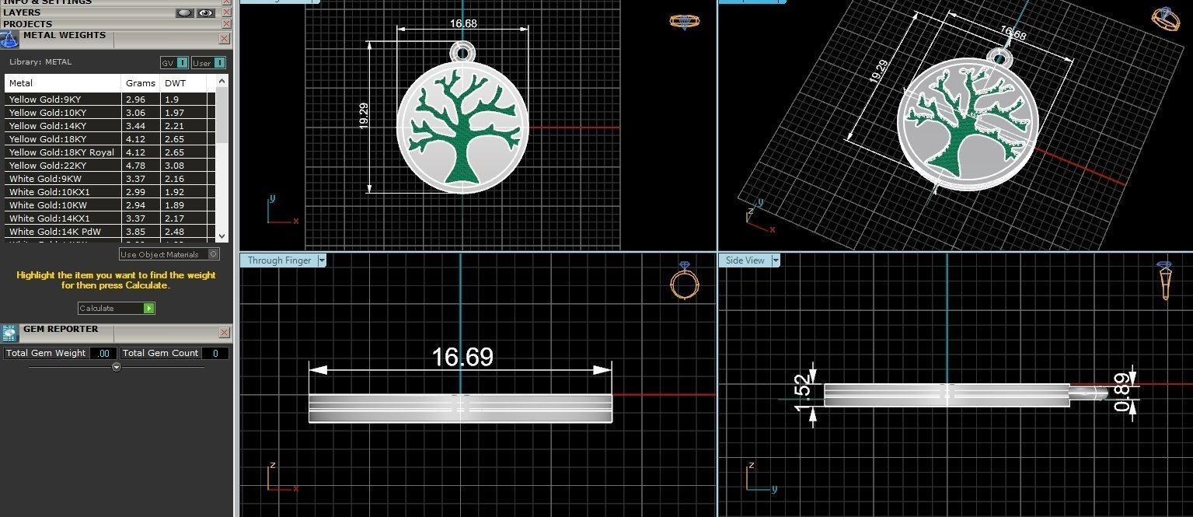Screen dimensions: 1193x517
Task: Toggle the layers eye visibility button
Action: point(205,12)
